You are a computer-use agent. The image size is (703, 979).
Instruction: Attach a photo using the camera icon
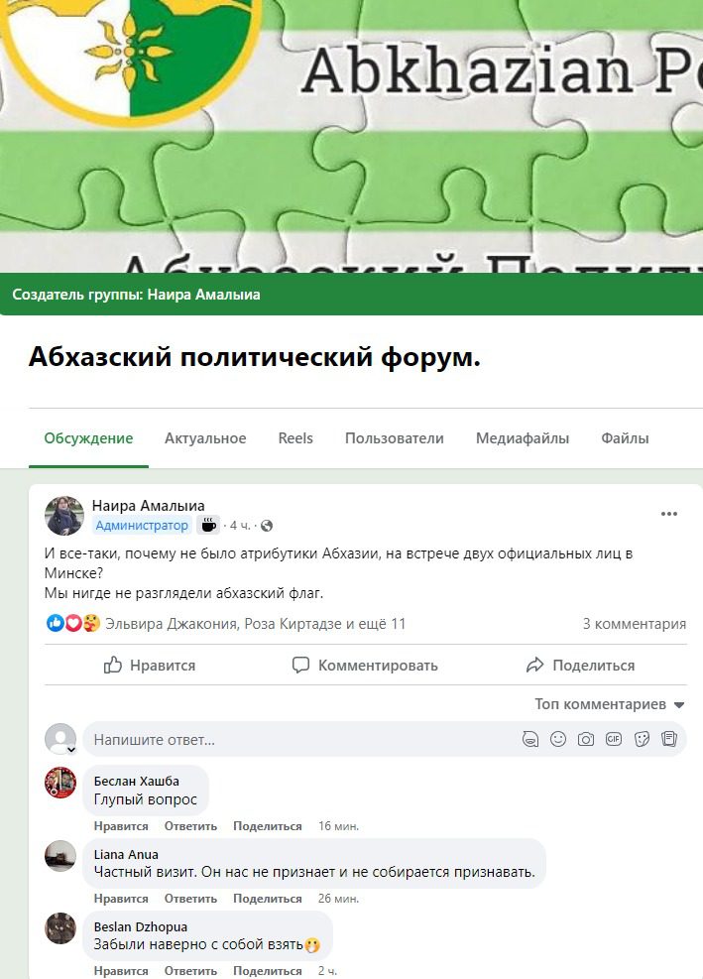coord(586,739)
